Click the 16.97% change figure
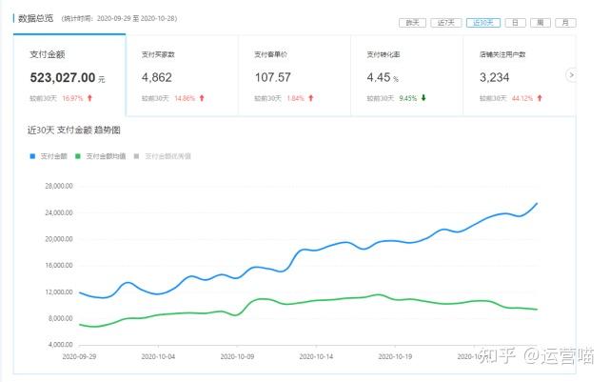The width and height of the screenshot is (610, 382). click(72, 98)
